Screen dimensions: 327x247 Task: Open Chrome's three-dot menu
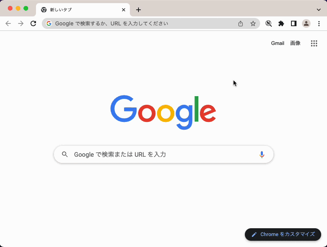(x=319, y=23)
